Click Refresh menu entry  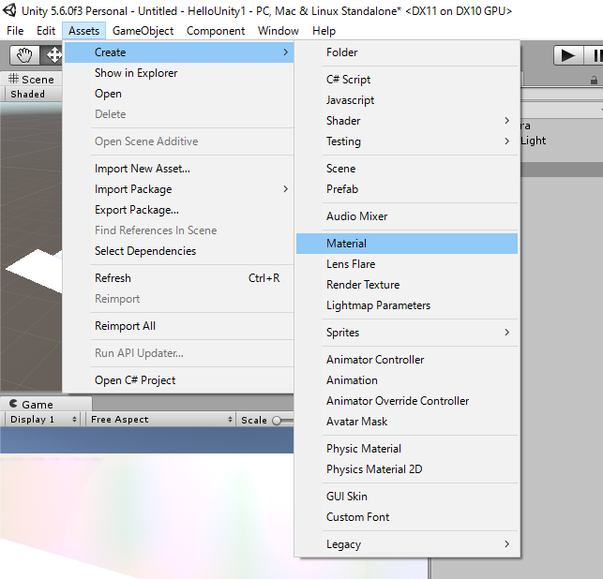(179, 278)
